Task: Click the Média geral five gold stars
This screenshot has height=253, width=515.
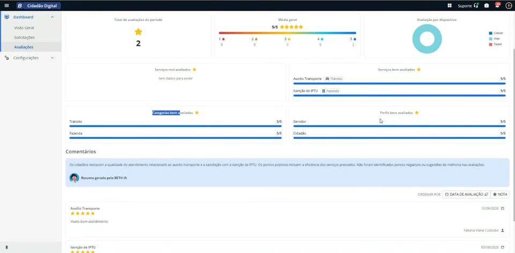Action: (291, 27)
